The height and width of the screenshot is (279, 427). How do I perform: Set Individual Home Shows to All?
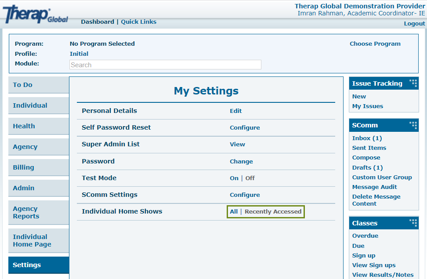pyautogui.click(x=234, y=212)
